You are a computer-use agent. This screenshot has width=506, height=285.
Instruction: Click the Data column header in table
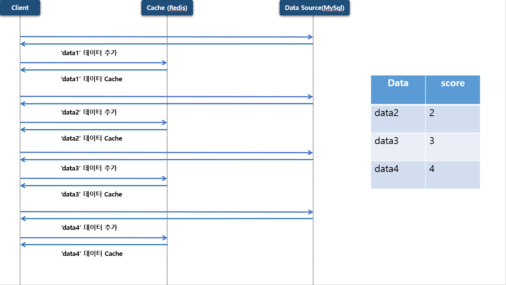(x=398, y=89)
